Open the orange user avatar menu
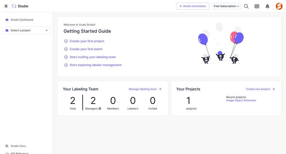The image size is (286, 154). [x=279, y=6]
